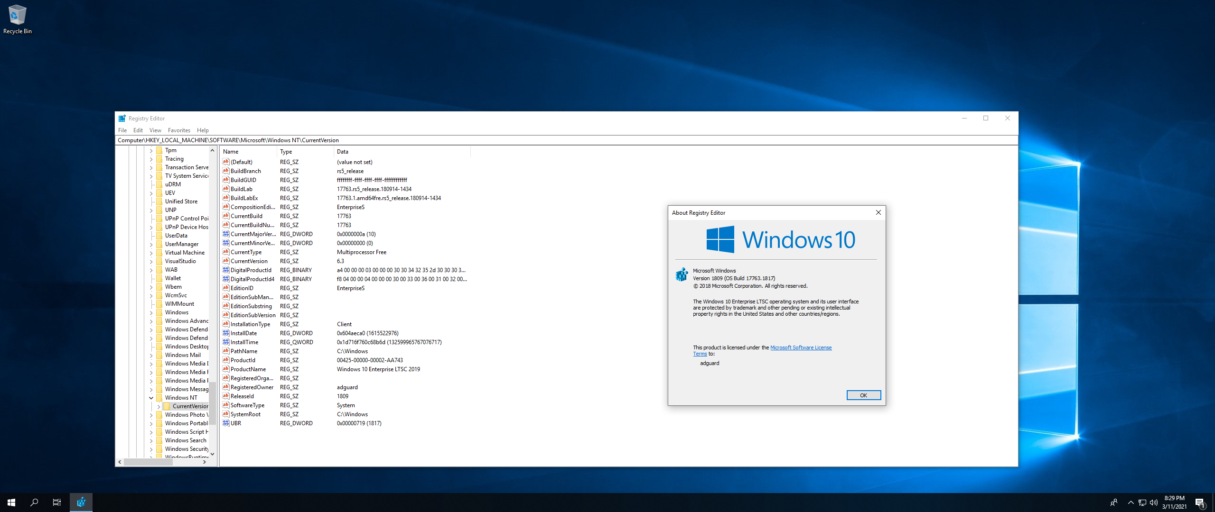Viewport: 1215px width, 512px height.
Task: Expand the Windows Search key node
Action: pos(151,440)
